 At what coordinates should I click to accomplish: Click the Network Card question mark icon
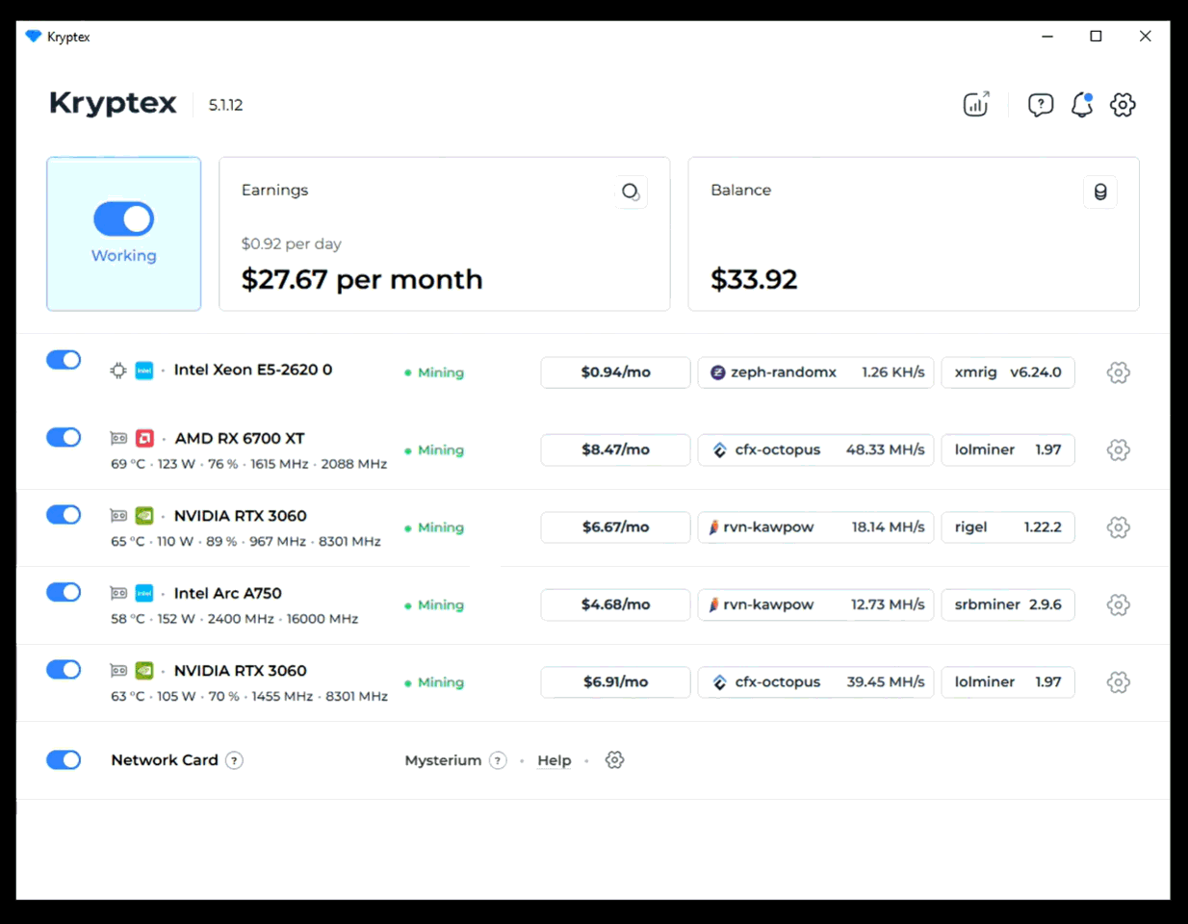(x=234, y=760)
